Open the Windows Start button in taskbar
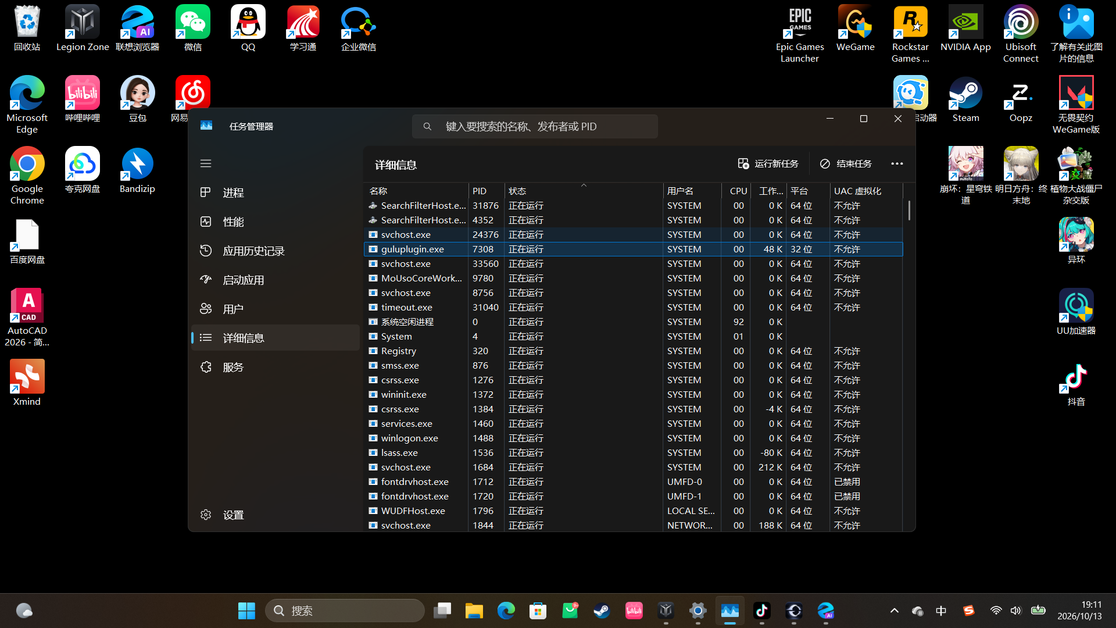This screenshot has height=628, width=1116. coord(246,611)
